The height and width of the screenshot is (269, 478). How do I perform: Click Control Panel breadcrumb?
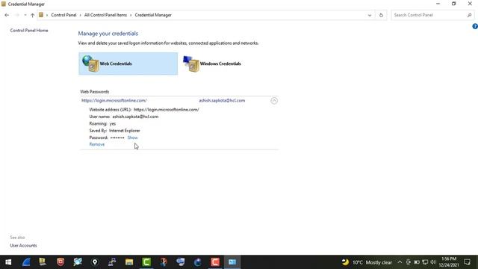tap(63, 15)
